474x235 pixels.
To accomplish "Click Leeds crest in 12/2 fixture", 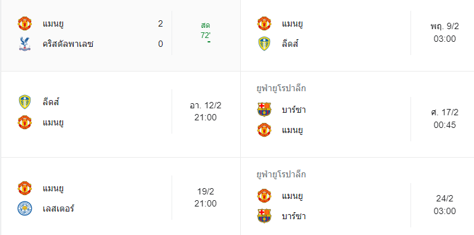I will click(x=25, y=102).
